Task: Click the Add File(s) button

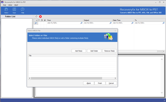Action: (x=79, y=51)
